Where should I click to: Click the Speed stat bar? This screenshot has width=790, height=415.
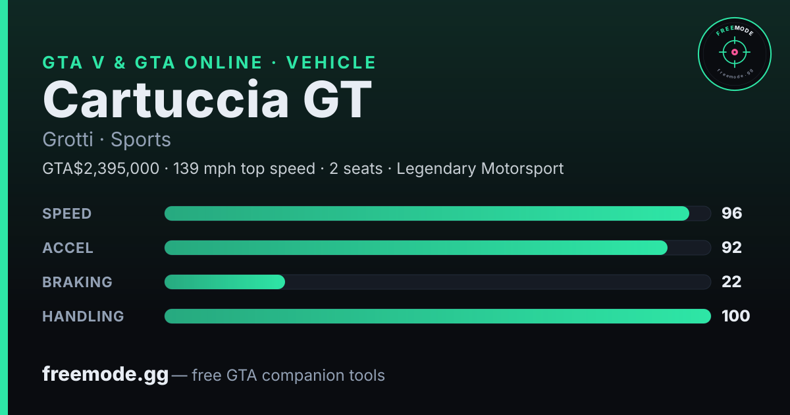pyautogui.click(x=438, y=213)
